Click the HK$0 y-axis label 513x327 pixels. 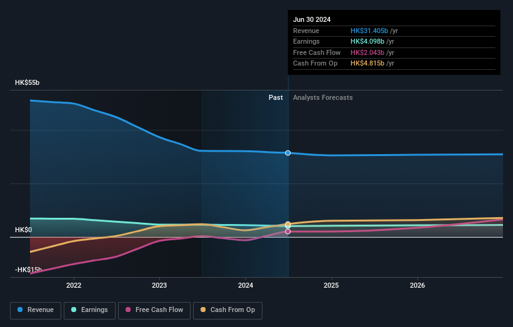[24, 230]
